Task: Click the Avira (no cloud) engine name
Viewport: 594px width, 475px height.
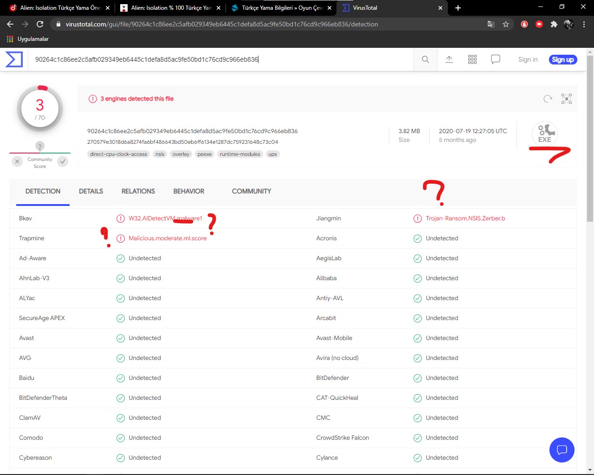Action: (337, 358)
